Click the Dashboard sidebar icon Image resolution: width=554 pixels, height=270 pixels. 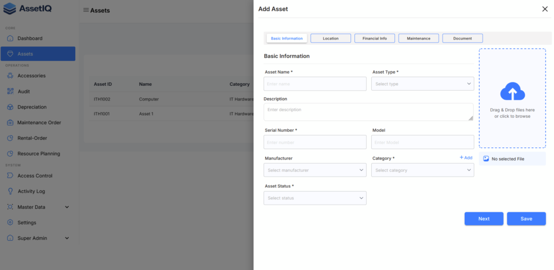pyautogui.click(x=10, y=38)
